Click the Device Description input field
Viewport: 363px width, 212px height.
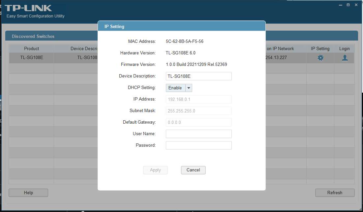tap(198, 76)
